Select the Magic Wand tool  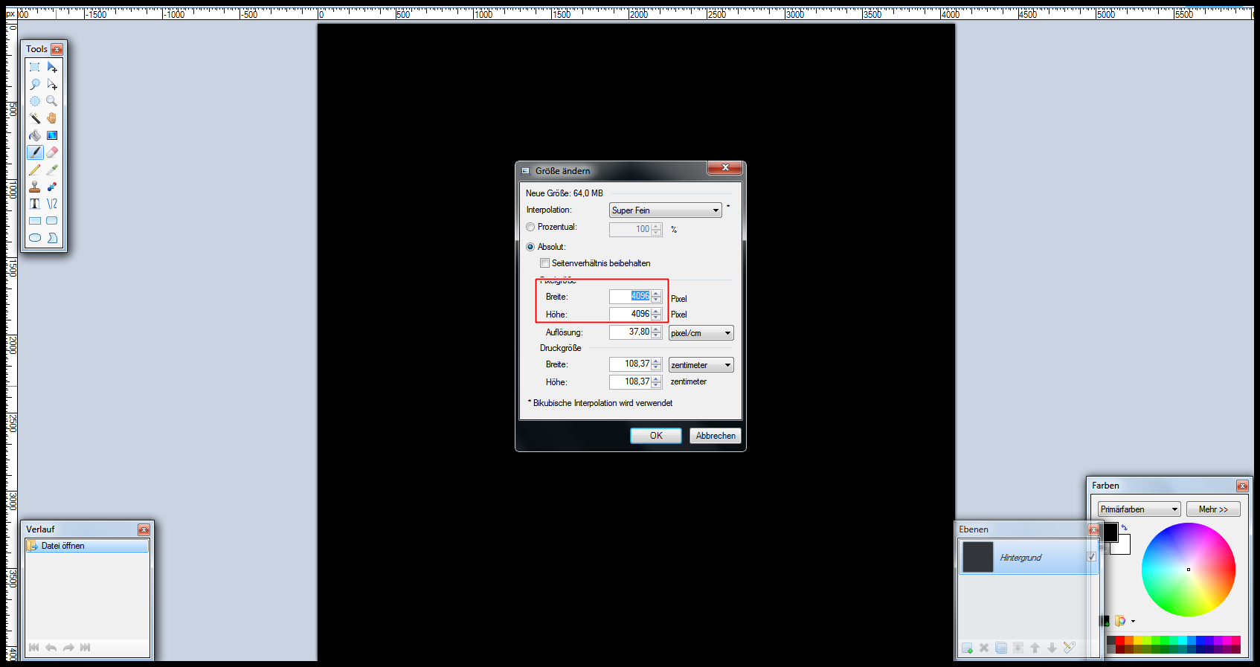click(x=35, y=118)
